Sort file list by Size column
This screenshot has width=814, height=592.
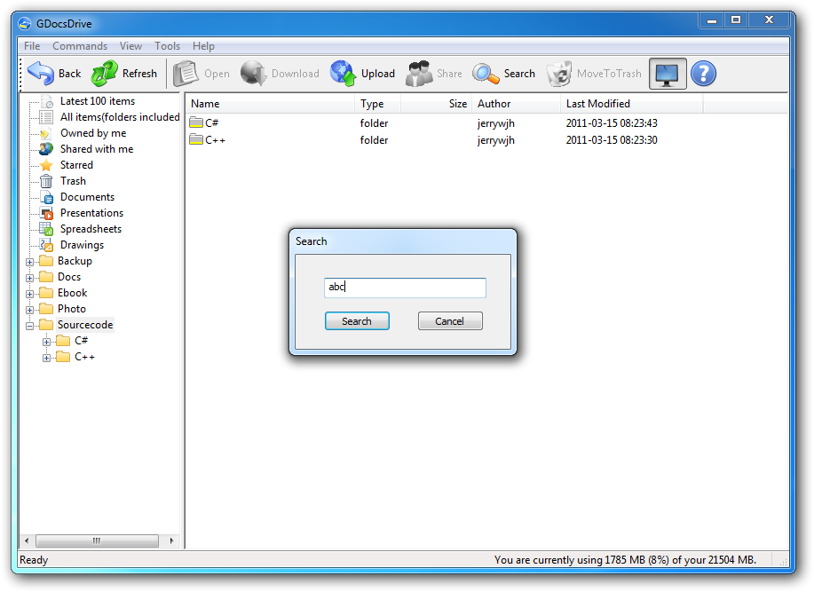pyautogui.click(x=436, y=104)
